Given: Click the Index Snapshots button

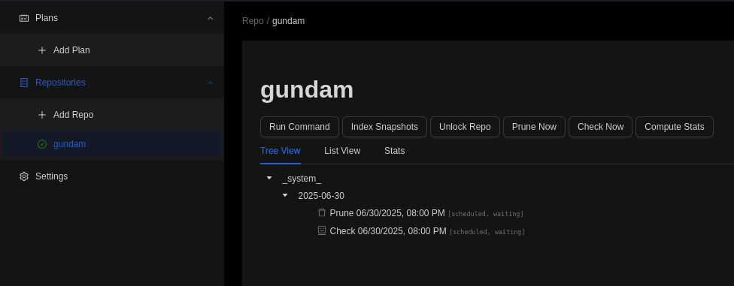Looking at the screenshot, I should click(385, 127).
